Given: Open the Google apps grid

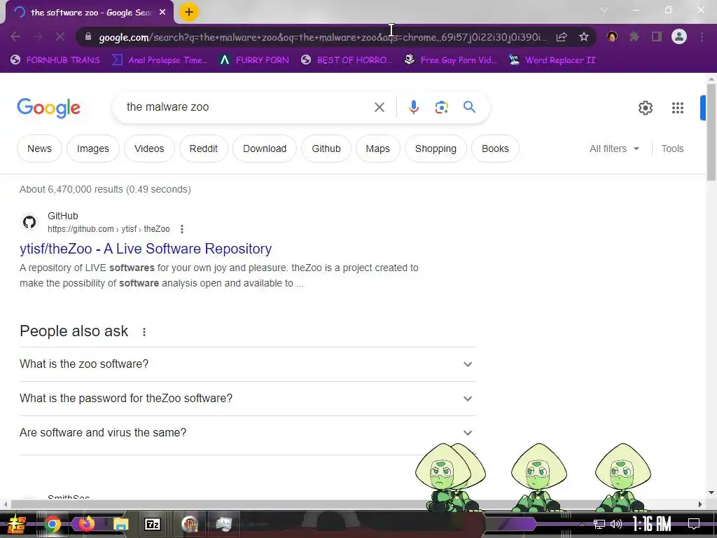Looking at the screenshot, I should click(677, 108).
